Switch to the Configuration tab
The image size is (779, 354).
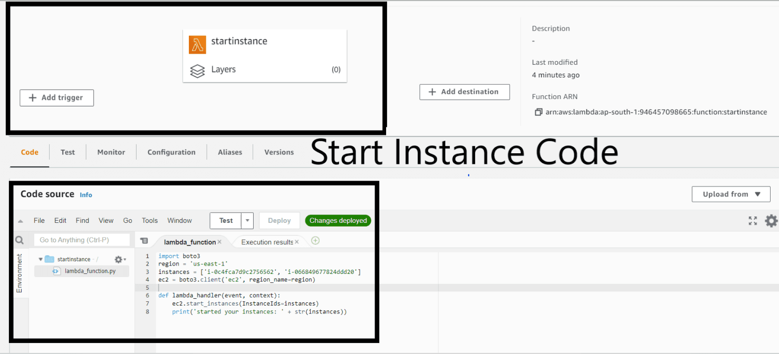(171, 152)
